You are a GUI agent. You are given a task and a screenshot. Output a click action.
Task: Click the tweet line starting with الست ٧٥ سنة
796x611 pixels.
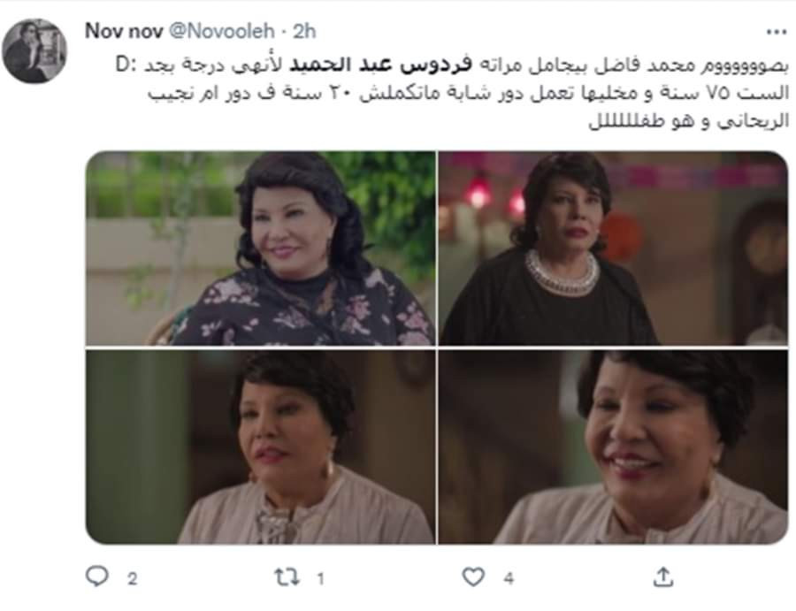click(468, 94)
